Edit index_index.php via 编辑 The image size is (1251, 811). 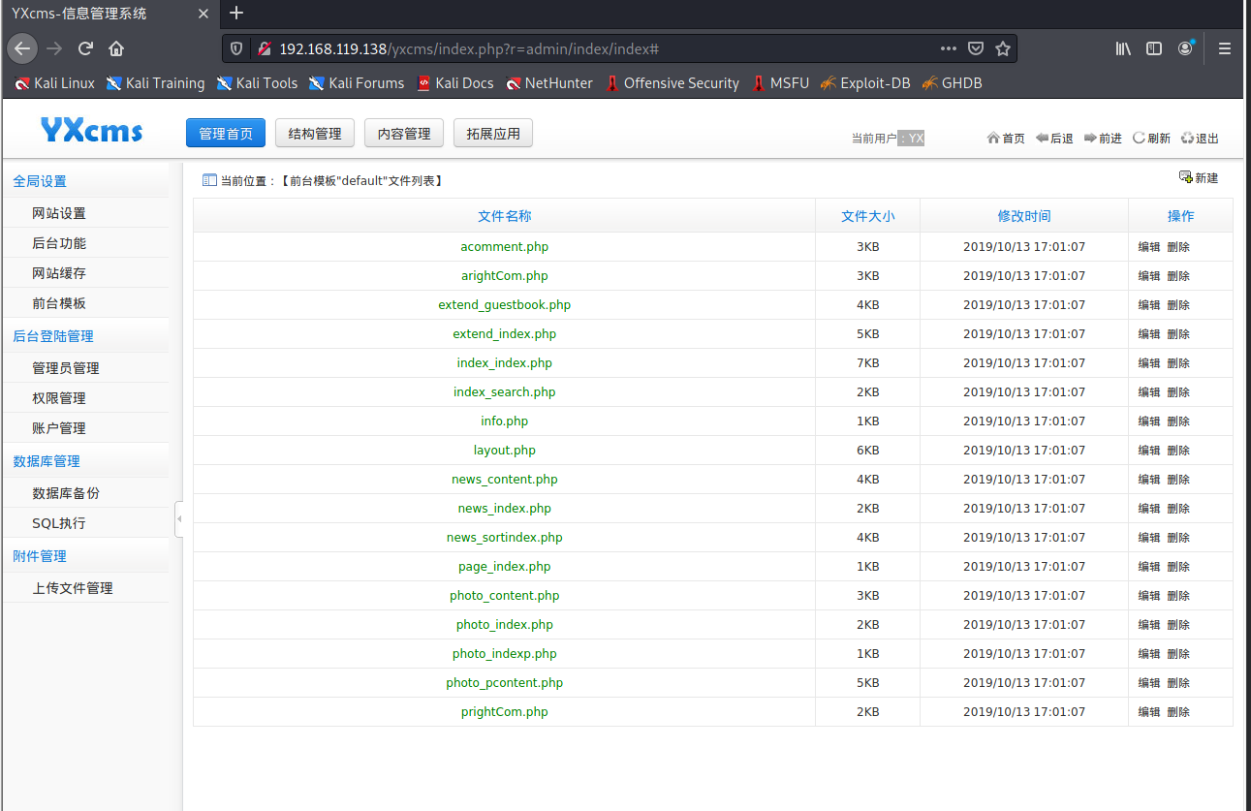click(1149, 363)
